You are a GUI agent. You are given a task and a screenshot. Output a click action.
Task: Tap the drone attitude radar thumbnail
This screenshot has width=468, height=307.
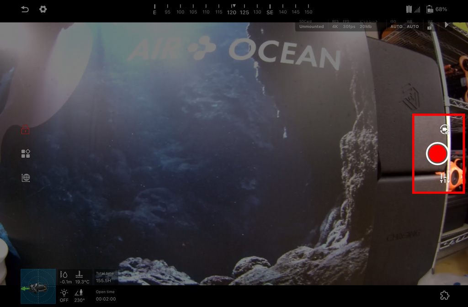point(38,286)
